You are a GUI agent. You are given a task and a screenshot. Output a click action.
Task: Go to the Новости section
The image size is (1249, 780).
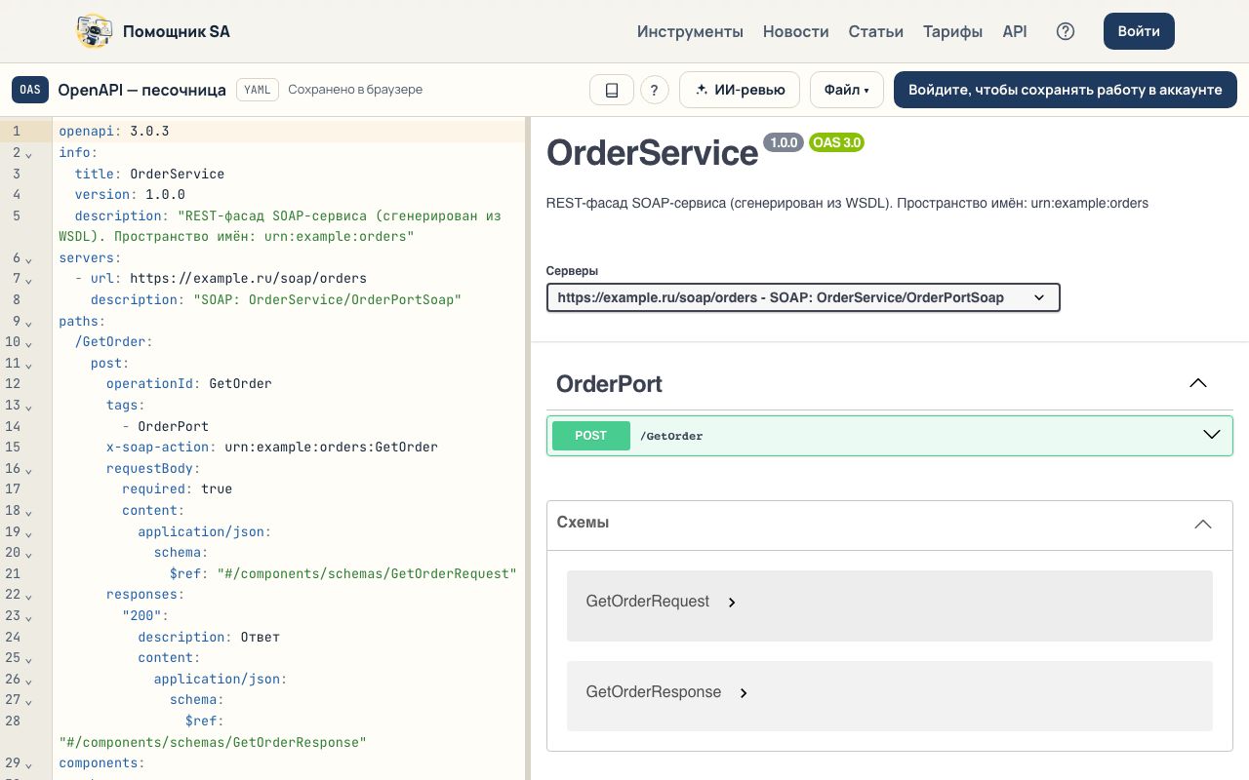coord(796,31)
